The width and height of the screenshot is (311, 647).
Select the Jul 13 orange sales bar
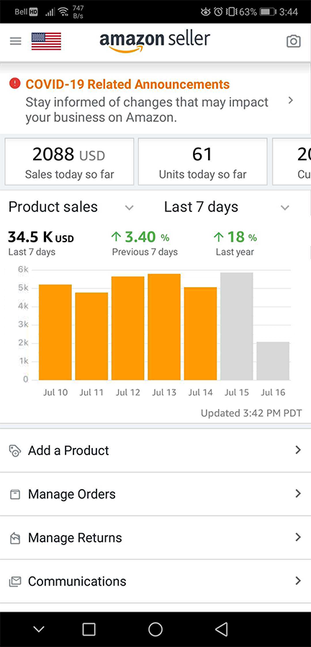coord(164,327)
